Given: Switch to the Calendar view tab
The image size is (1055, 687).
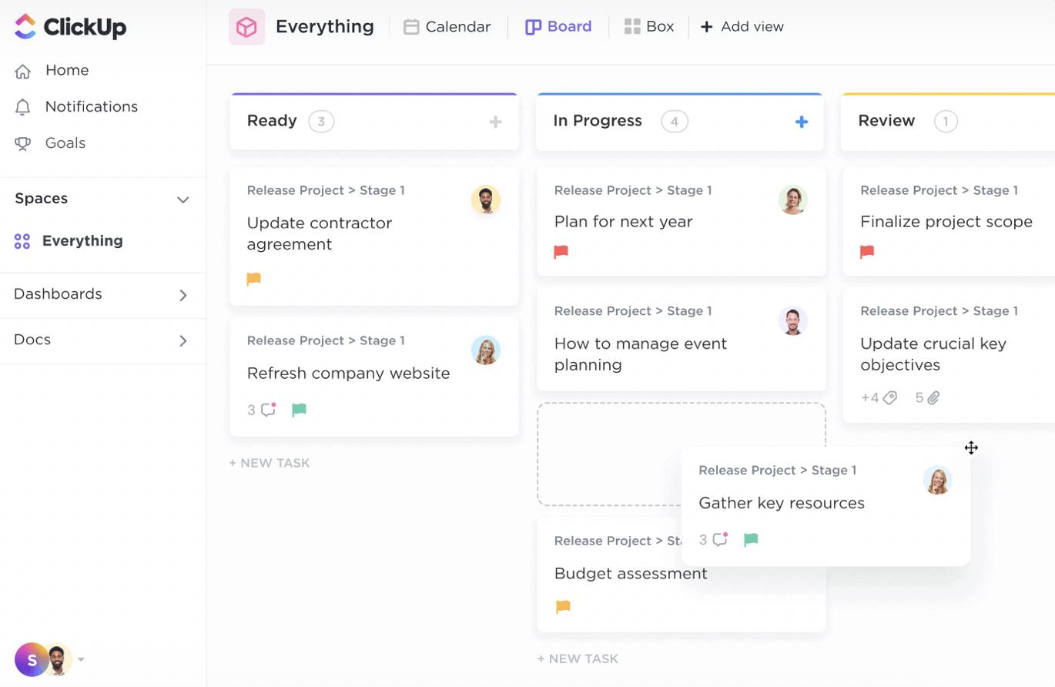Looking at the screenshot, I should click(x=447, y=26).
